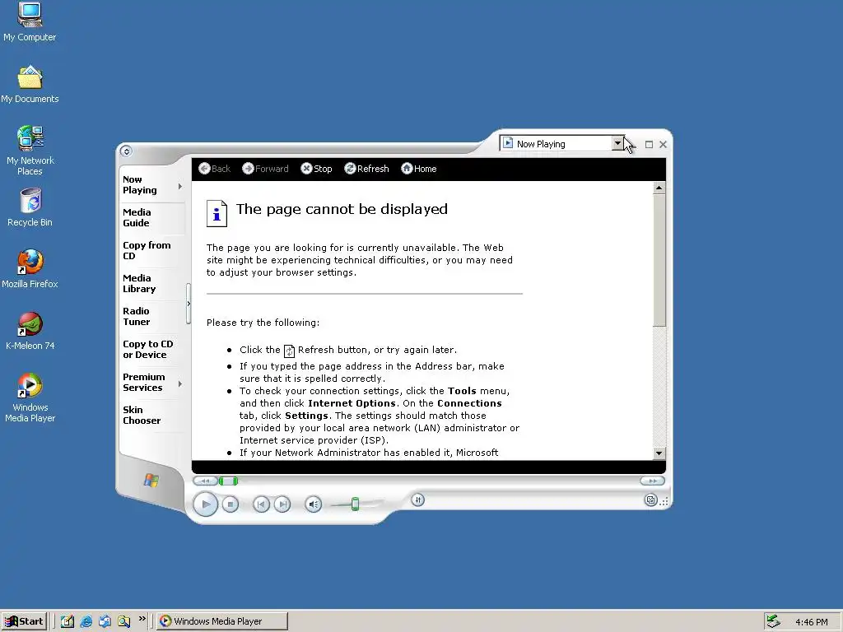This screenshot has height=632, width=843.
Task: Click the small Refresh icon in the bullet list
Action: tap(289, 351)
